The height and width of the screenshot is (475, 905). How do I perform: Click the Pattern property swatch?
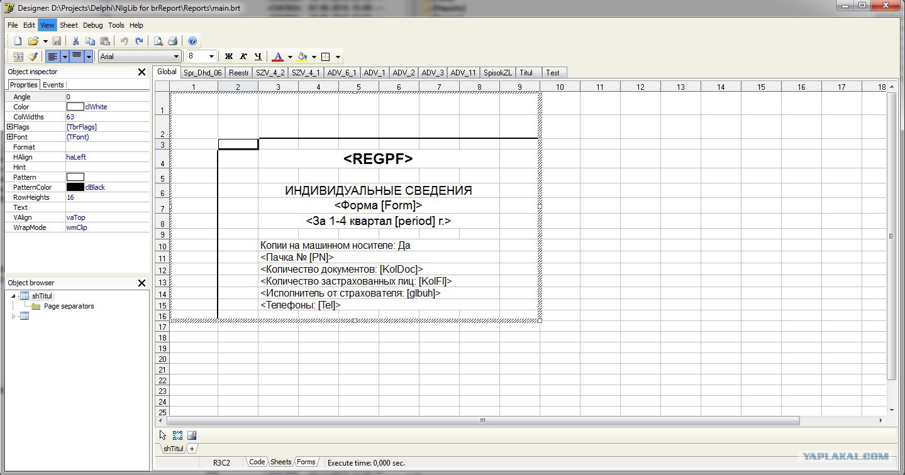[75, 177]
